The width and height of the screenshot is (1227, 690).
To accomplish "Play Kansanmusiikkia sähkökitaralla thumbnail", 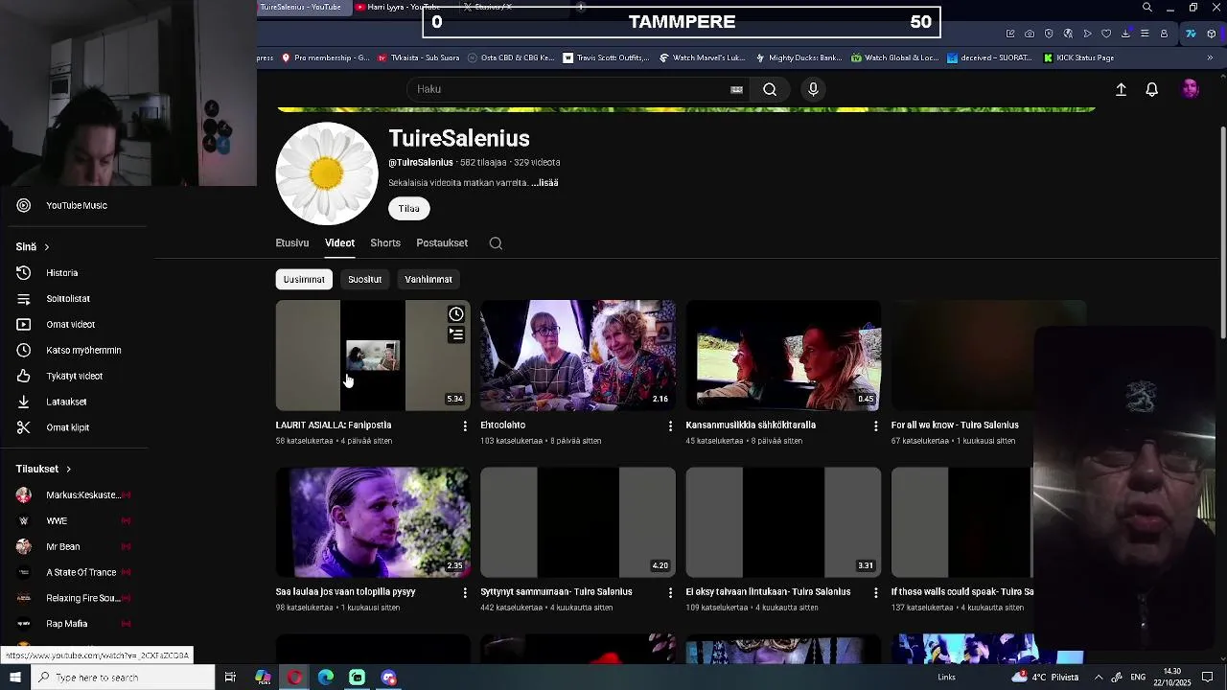I will click(x=783, y=356).
